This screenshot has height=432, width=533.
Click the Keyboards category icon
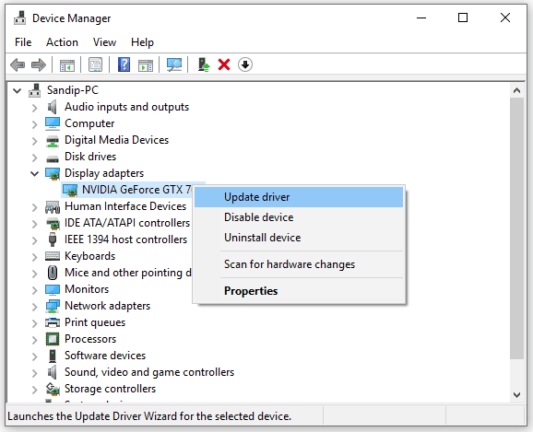pos(53,256)
